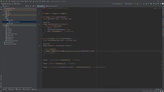The image size is (164, 92).
Task: Open the Flutter Outline side panel
Action: 163,22
